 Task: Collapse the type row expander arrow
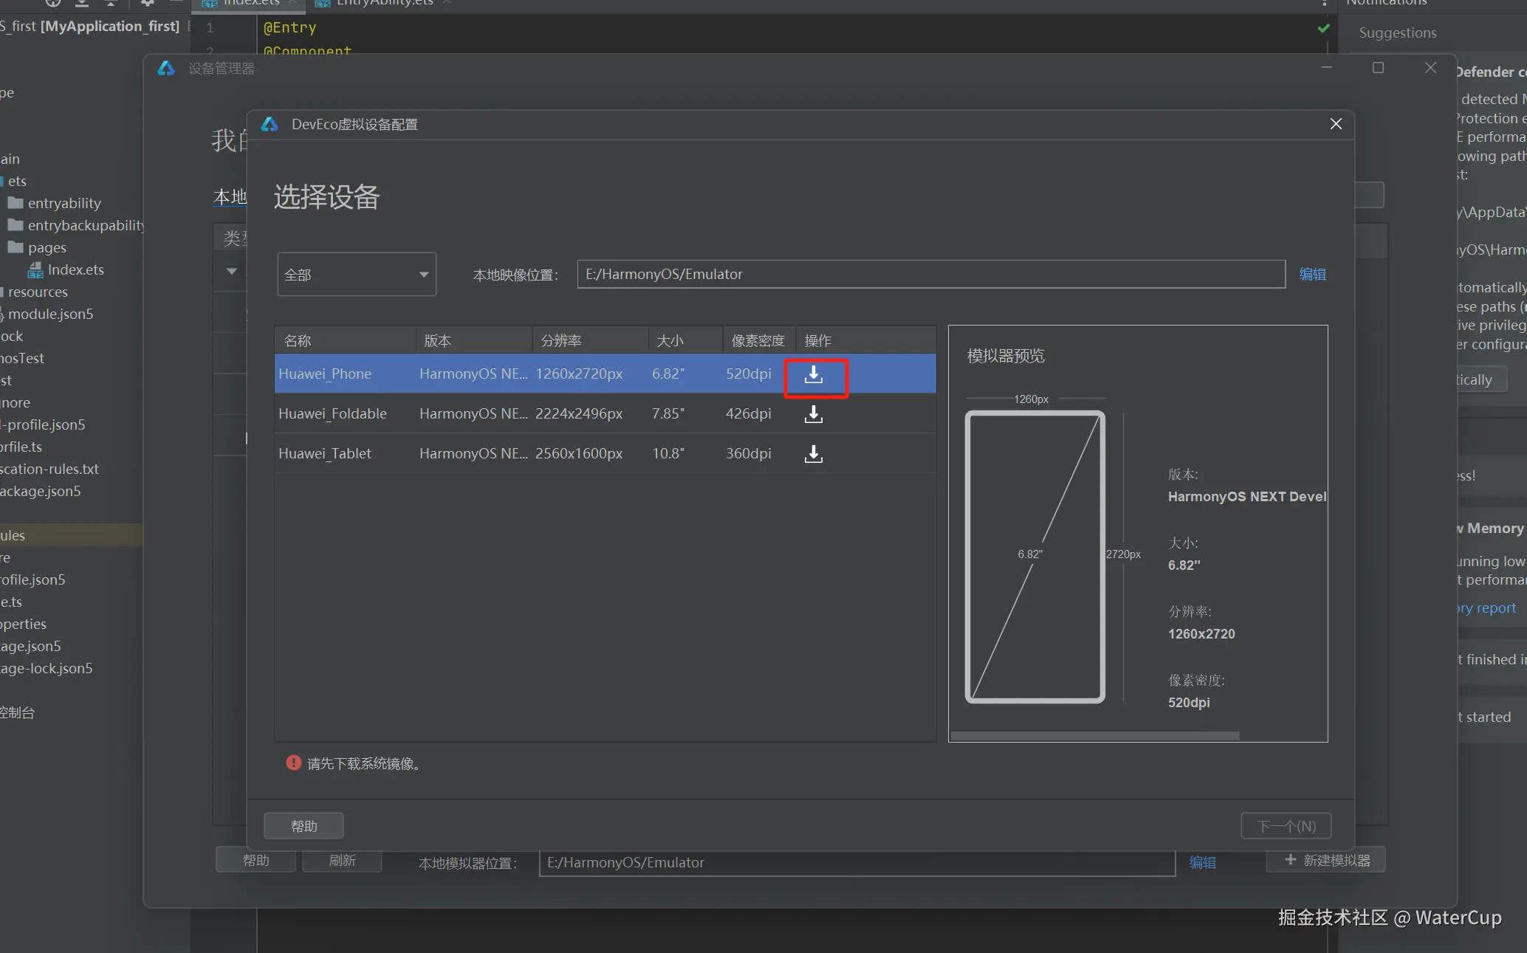click(x=232, y=272)
